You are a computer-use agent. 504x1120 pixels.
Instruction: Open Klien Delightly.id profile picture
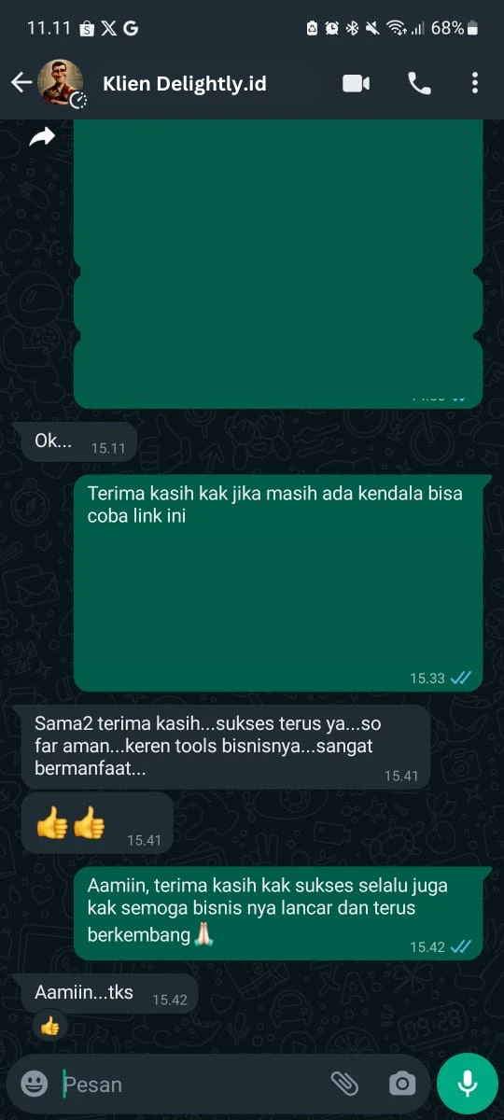tap(61, 83)
